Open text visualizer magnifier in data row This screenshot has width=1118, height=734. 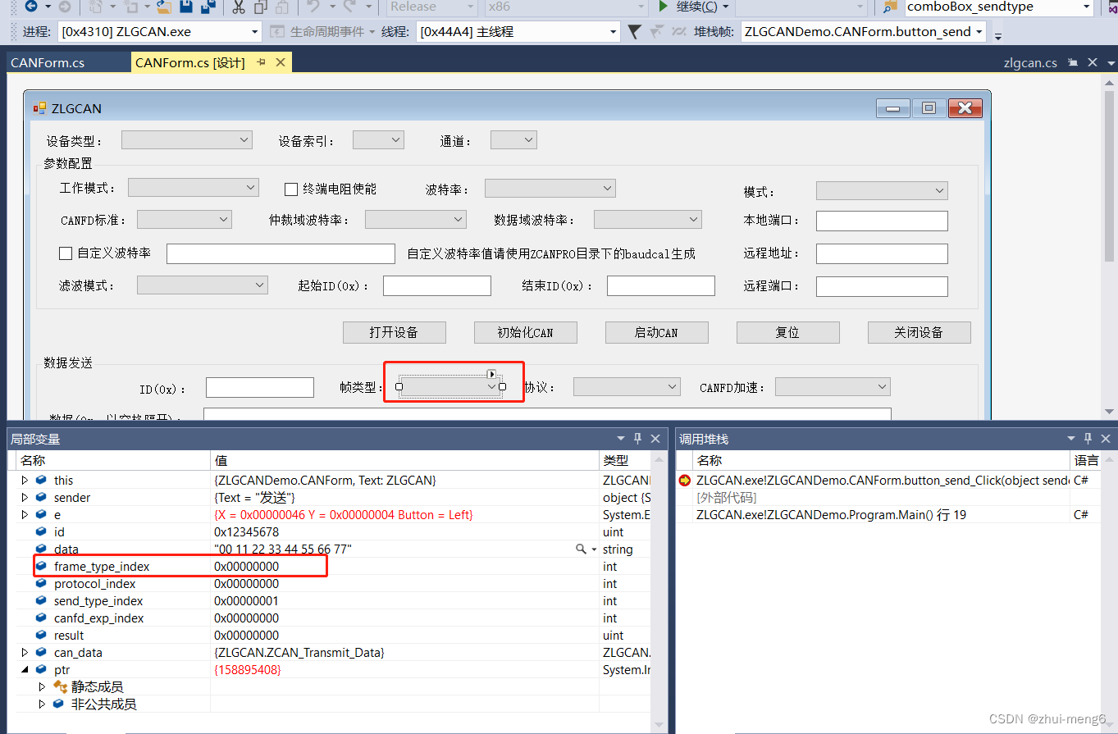(581, 549)
